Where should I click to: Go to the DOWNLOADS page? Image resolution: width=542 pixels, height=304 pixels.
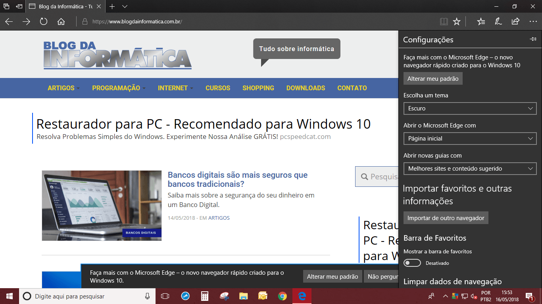coord(306,88)
